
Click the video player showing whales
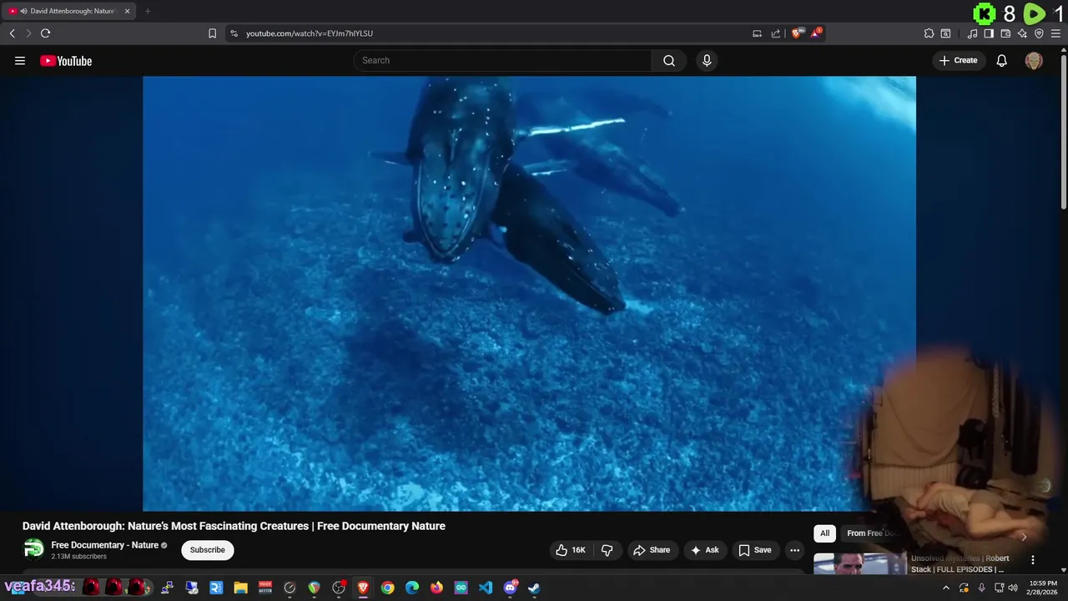pyautogui.click(x=529, y=293)
